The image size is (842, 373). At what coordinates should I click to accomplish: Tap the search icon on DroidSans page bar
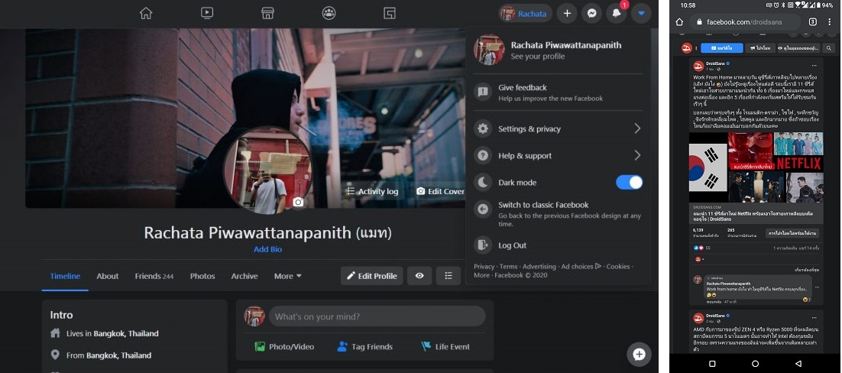click(829, 48)
